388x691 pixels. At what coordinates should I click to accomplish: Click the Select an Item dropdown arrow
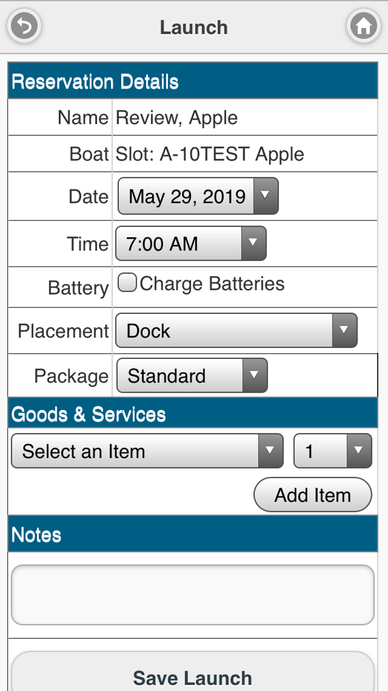click(270, 451)
